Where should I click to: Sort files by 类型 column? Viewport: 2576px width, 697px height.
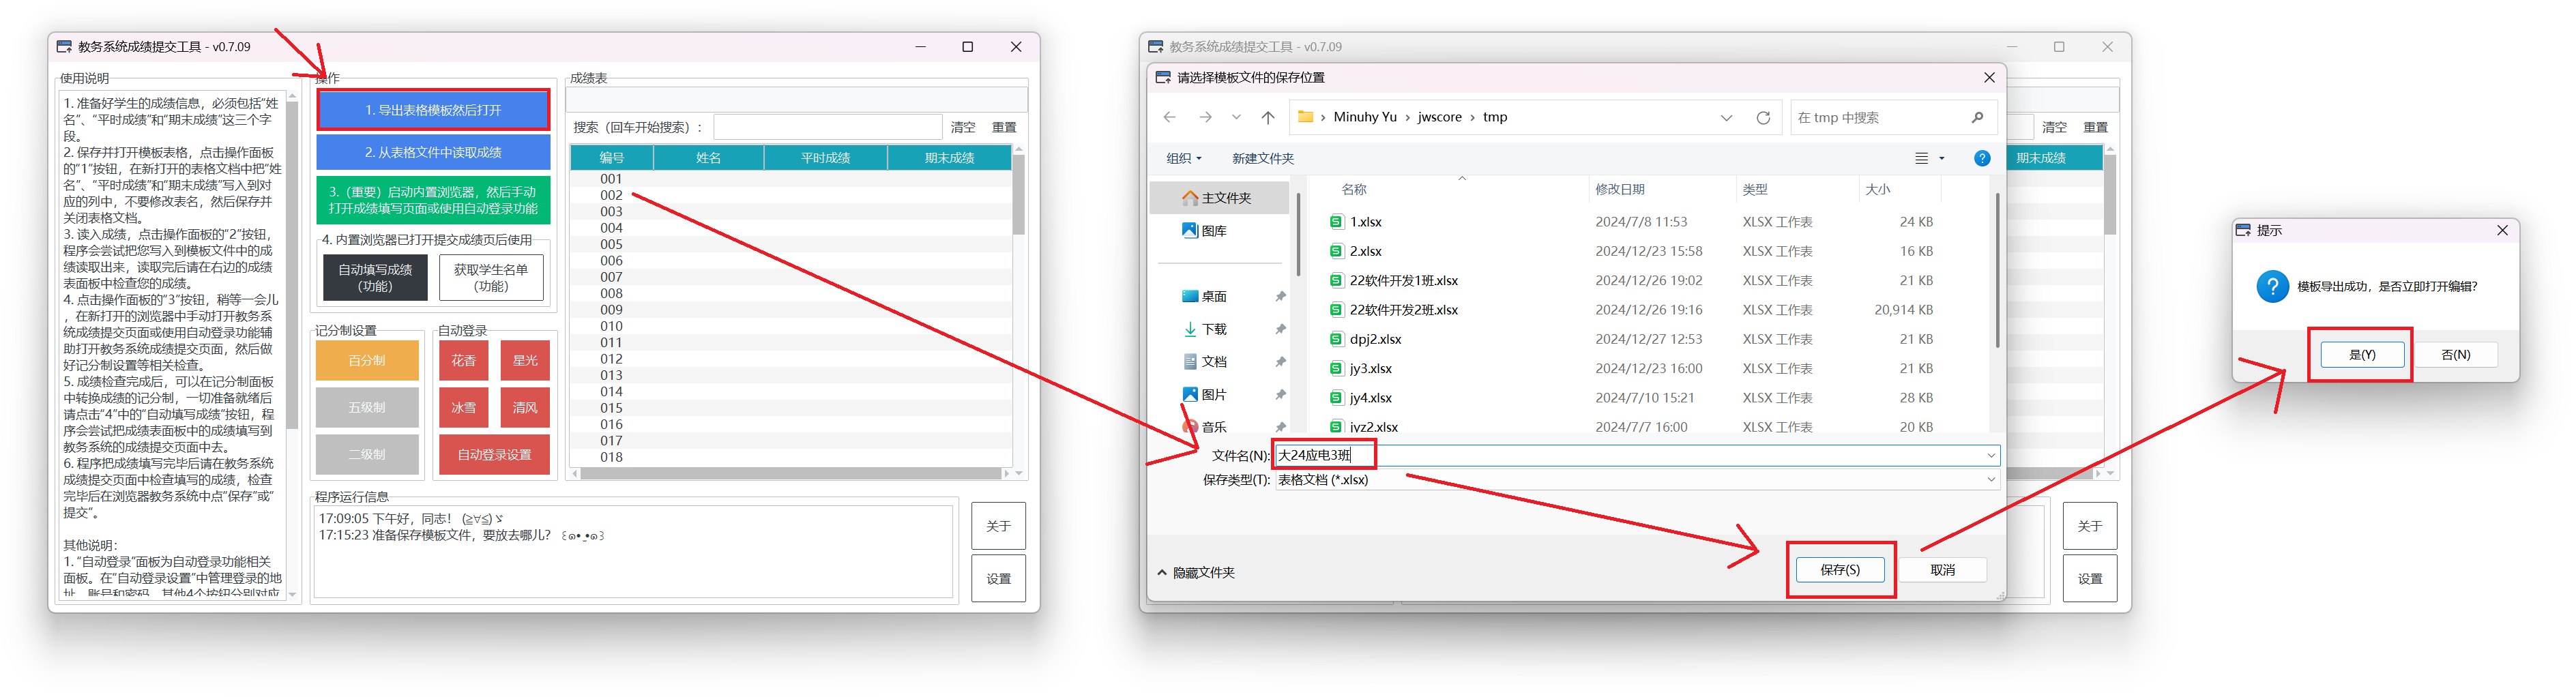pyautogui.click(x=1754, y=190)
